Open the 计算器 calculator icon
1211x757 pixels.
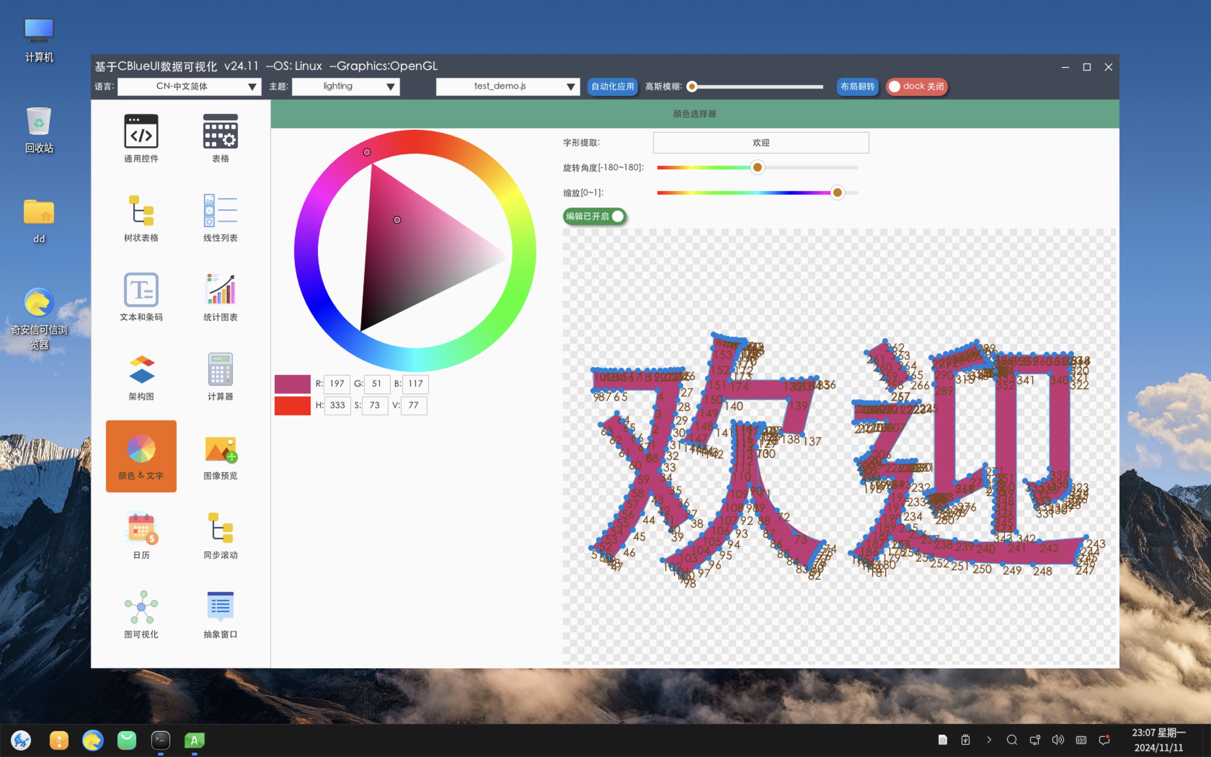220,369
